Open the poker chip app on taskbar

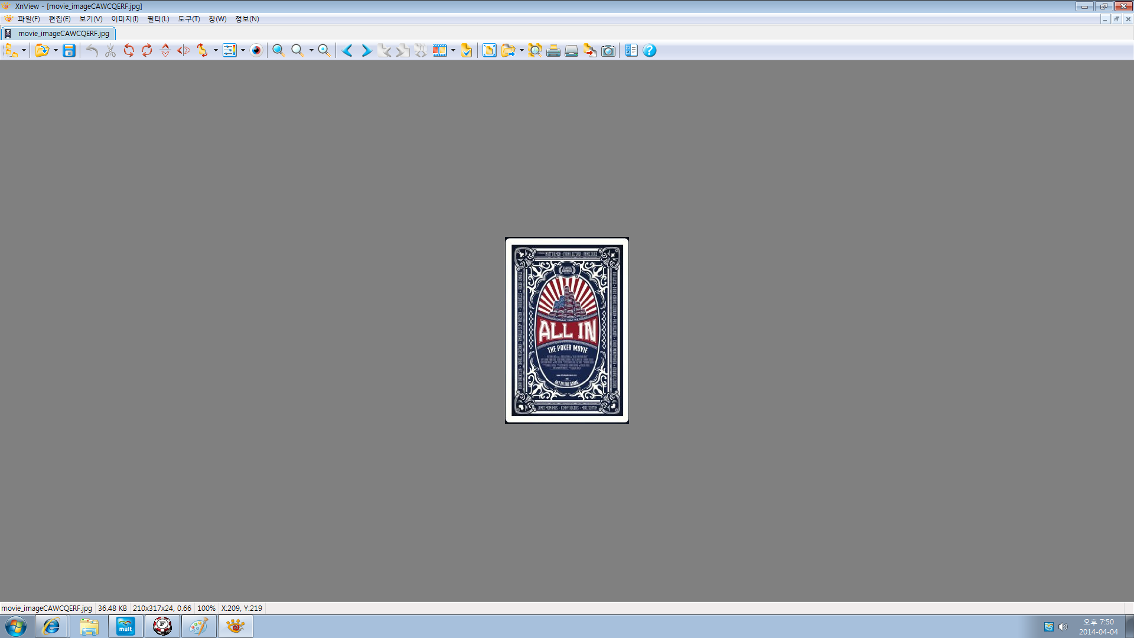(162, 626)
